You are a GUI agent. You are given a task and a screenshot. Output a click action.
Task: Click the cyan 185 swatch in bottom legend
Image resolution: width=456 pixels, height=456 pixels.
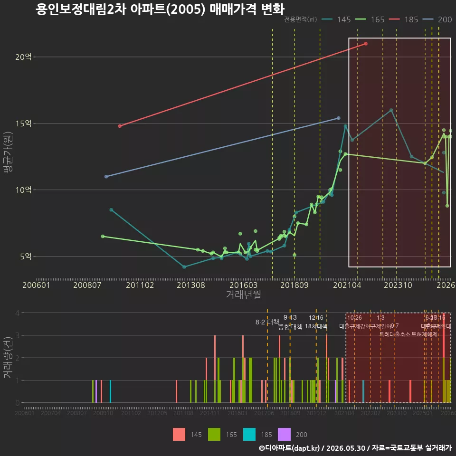pyautogui.click(x=249, y=435)
